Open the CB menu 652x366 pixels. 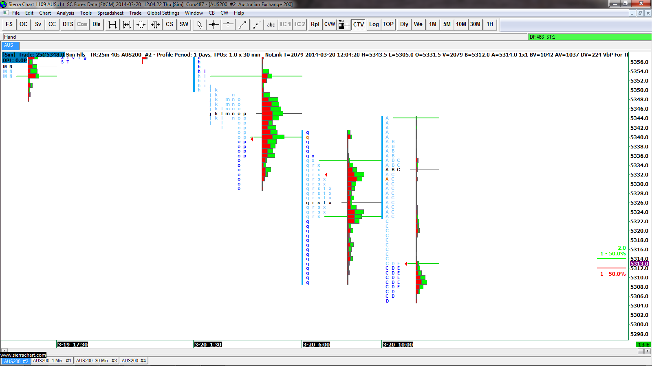tap(212, 13)
